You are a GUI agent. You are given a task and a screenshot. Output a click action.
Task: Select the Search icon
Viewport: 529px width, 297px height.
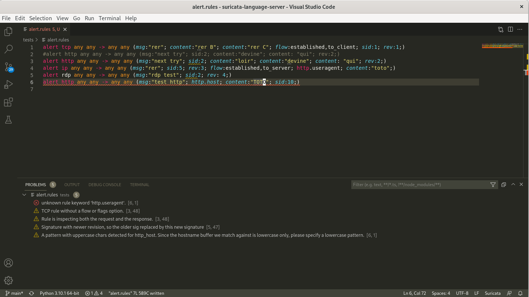[8, 49]
